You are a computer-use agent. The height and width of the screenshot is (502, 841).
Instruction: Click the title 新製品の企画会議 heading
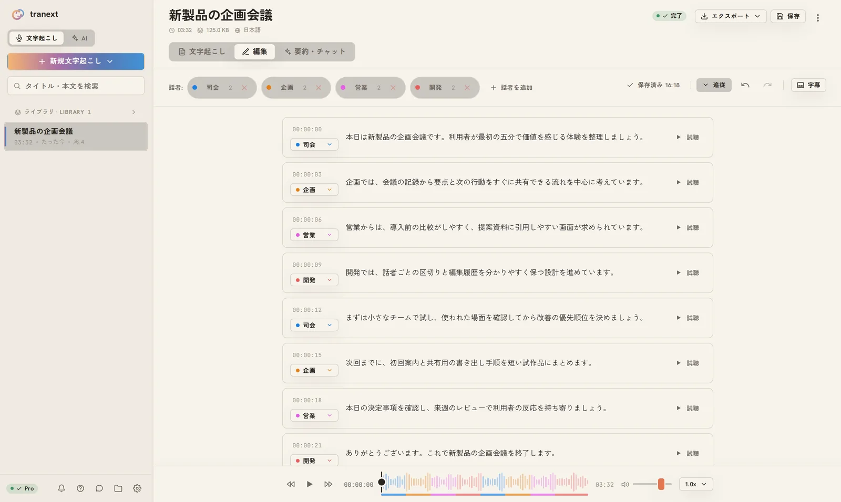[221, 15]
